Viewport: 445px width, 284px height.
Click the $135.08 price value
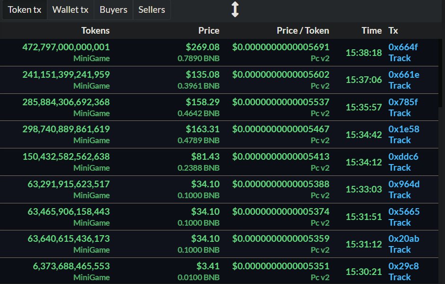203,74
